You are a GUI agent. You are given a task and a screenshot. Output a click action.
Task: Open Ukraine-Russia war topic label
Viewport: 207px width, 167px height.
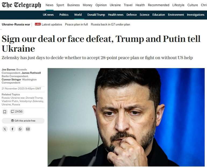coord(16,24)
